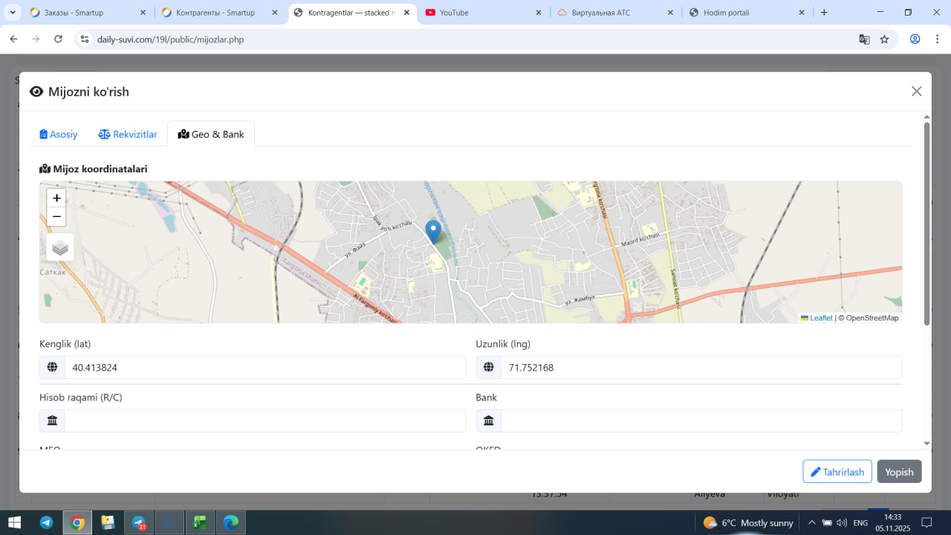Select the Geo & Bank tab

tap(211, 134)
